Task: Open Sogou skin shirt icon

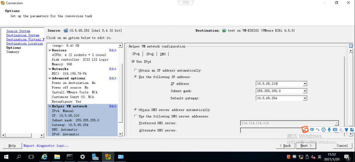Action: tap(346, 130)
